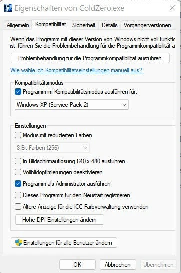Enable Modus mit reduzierten Farben
This screenshot has height=273, width=181.
coord(18,135)
